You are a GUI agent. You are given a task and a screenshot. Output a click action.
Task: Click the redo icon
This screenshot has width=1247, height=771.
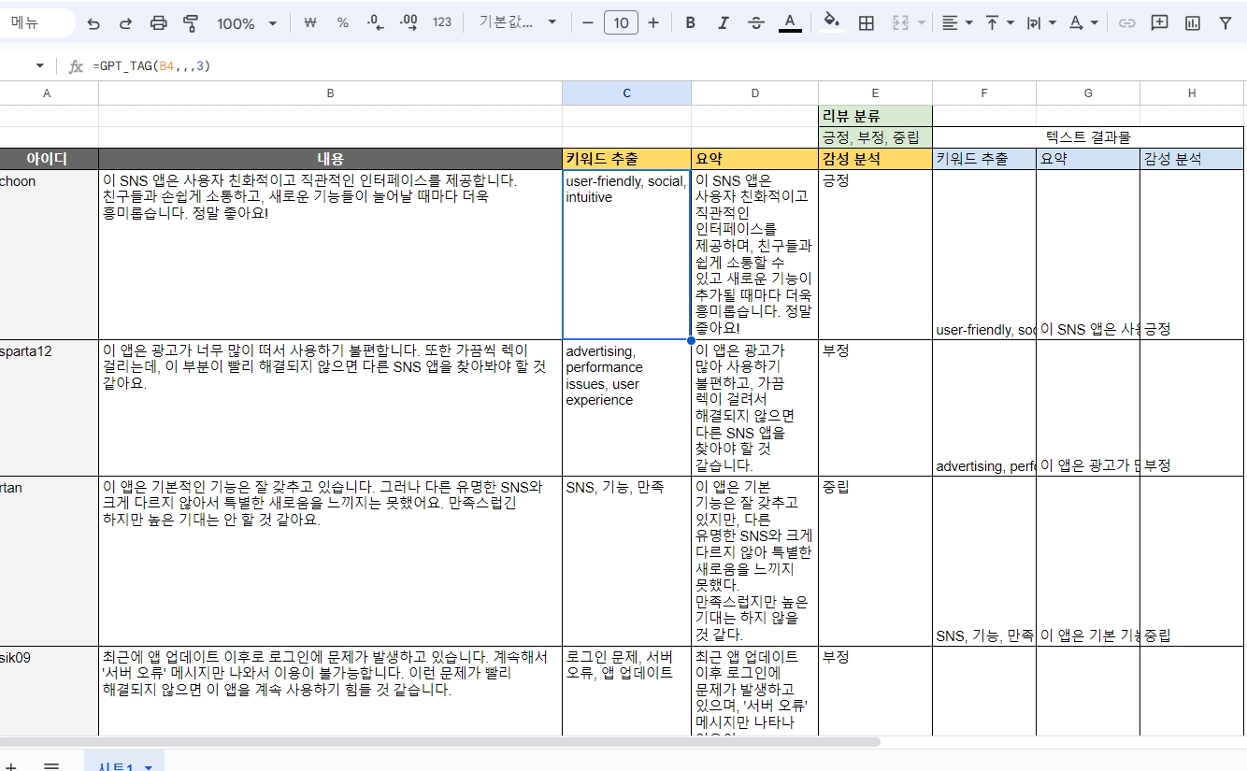(125, 23)
